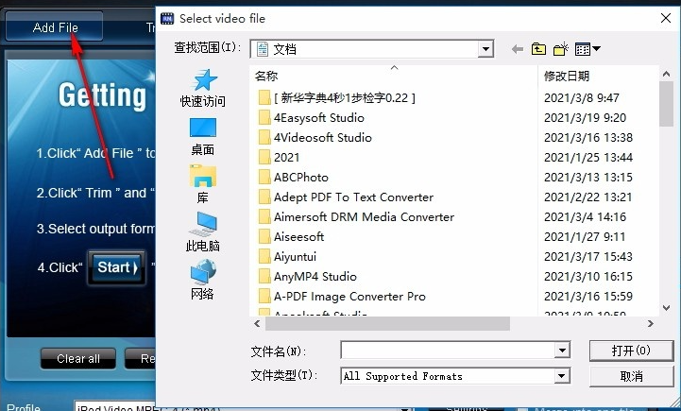Click the folder icon beside Aiseesoft
The width and height of the screenshot is (681, 411).
pos(264,237)
